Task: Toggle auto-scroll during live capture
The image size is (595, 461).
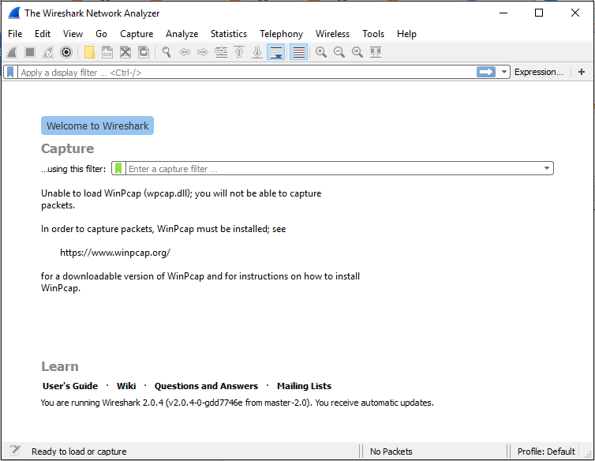Action: (276, 52)
